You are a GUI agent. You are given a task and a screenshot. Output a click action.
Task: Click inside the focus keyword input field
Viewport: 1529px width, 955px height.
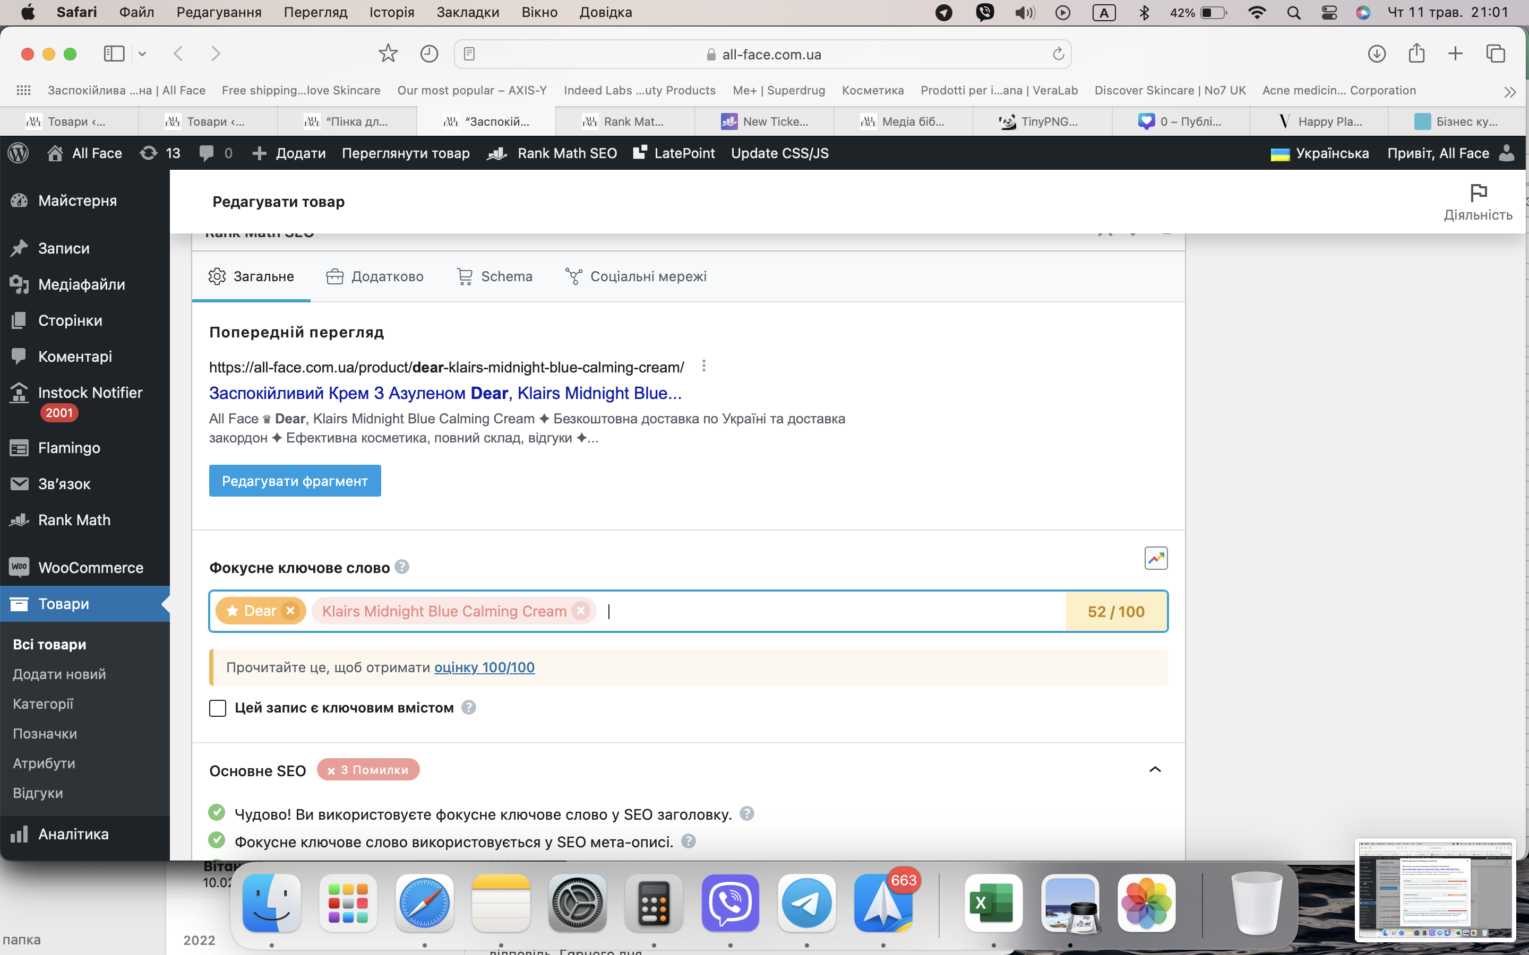click(x=821, y=611)
